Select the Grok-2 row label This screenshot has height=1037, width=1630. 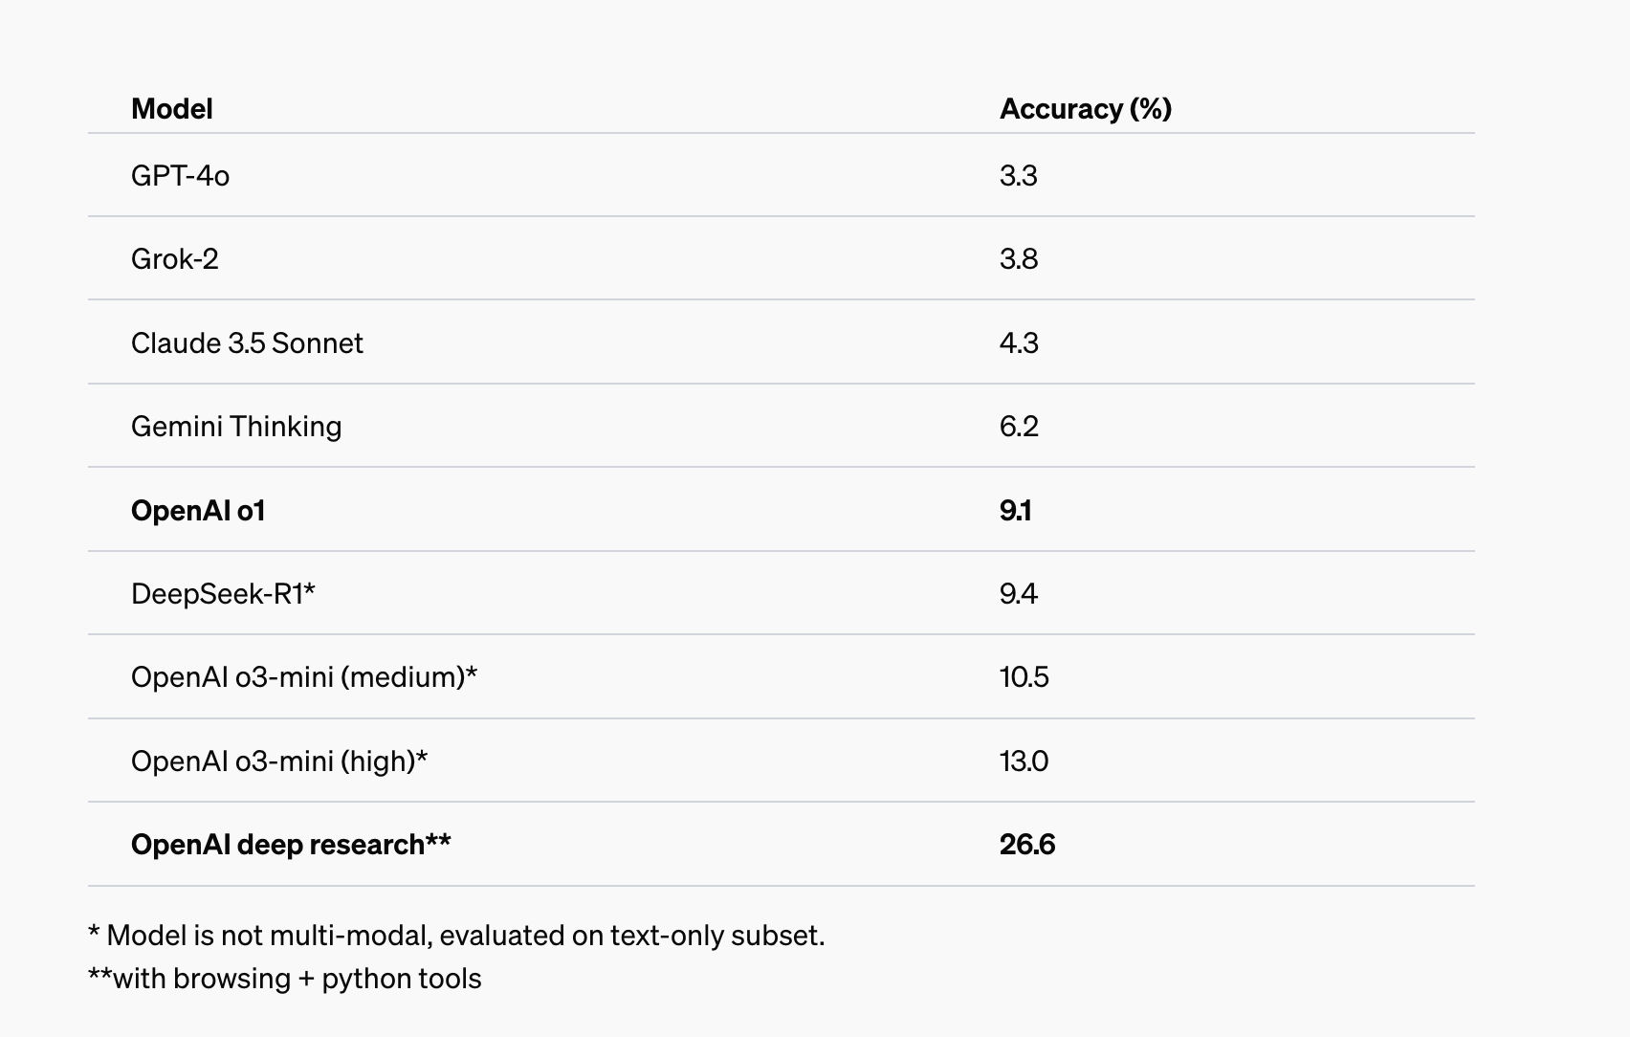click(175, 259)
